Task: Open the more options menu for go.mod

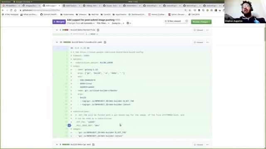Action: coord(207,144)
